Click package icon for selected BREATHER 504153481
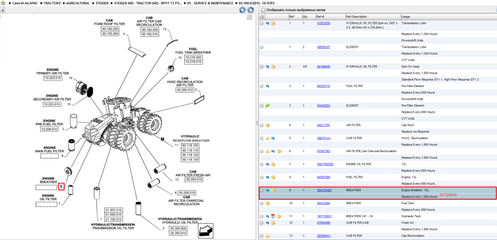The height and width of the screenshot is (240, 497). (x=273, y=190)
